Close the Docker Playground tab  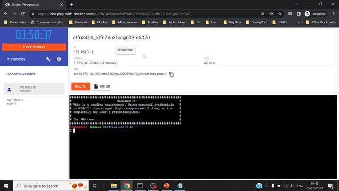coord(61,5)
